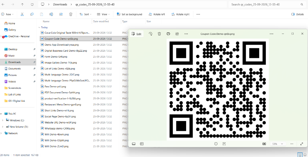Switch Explorer to the large thumbnails layout icon
This screenshot has width=308, height=157.
point(305,155)
